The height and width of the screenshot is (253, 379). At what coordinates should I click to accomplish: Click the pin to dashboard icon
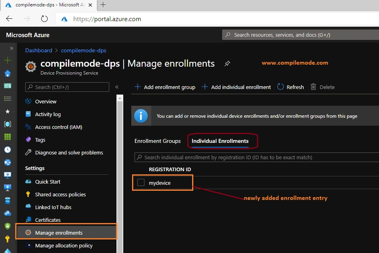coord(227,63)
